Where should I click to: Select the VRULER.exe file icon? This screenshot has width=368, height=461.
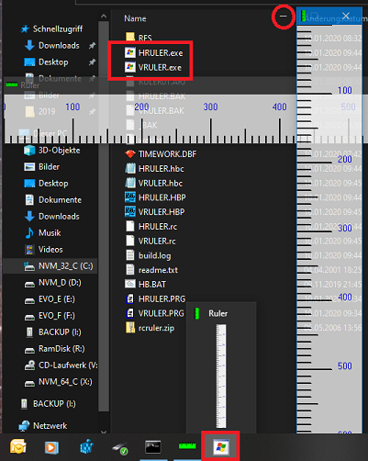[130, 67]
